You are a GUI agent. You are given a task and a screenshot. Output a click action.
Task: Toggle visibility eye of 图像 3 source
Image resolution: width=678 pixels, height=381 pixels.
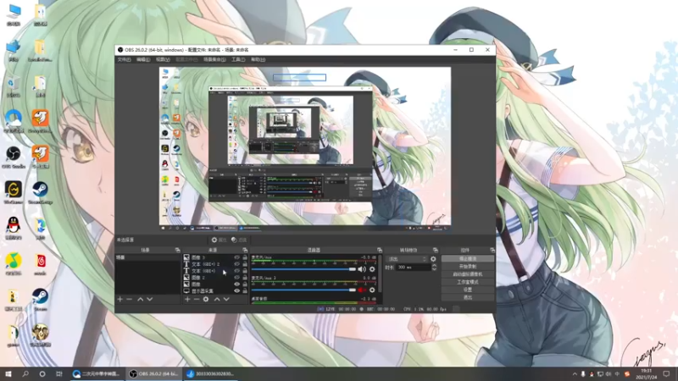click(236, 257)
